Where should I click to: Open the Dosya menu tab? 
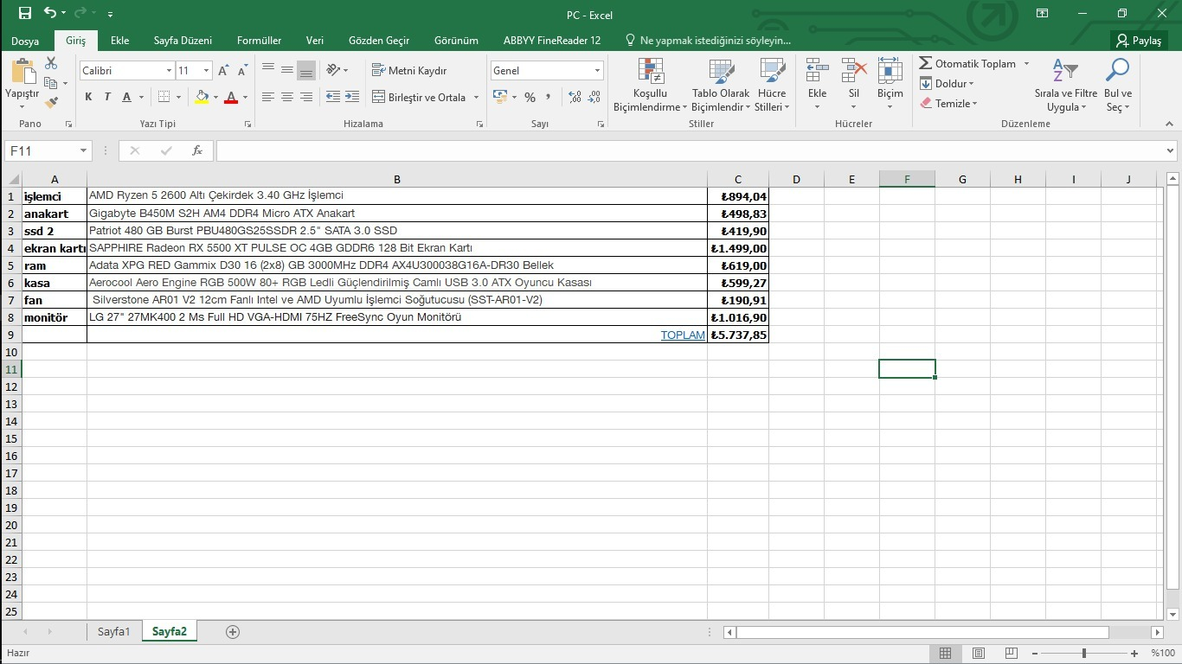tap(25, 41)
